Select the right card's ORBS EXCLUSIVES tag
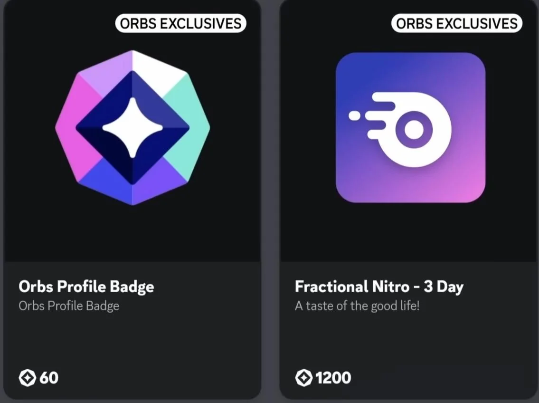 coord(457,23)
